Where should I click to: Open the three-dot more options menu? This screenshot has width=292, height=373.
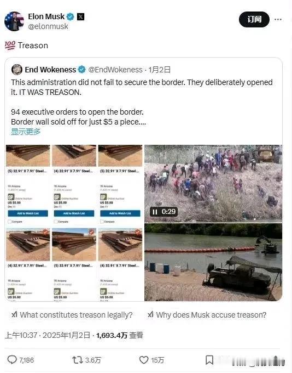(x=278, y=20)
